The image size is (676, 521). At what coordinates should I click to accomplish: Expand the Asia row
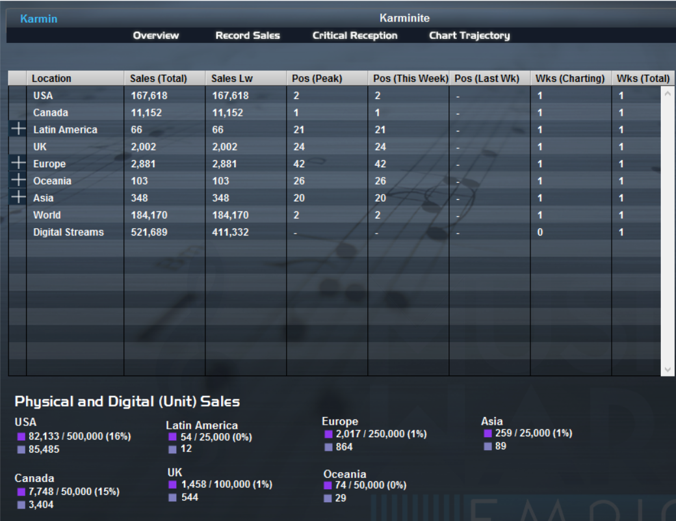[18, 197]
